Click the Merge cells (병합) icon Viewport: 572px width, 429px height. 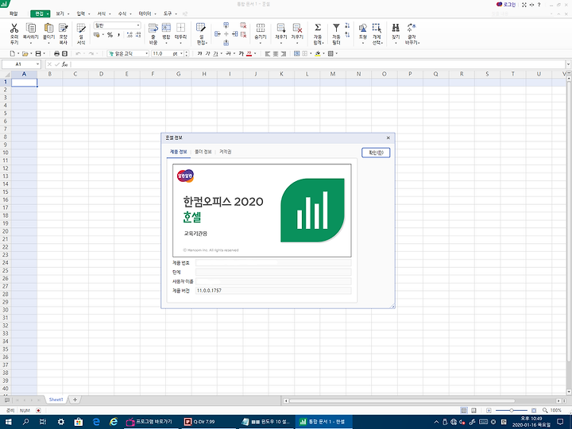tap(166, 29)
